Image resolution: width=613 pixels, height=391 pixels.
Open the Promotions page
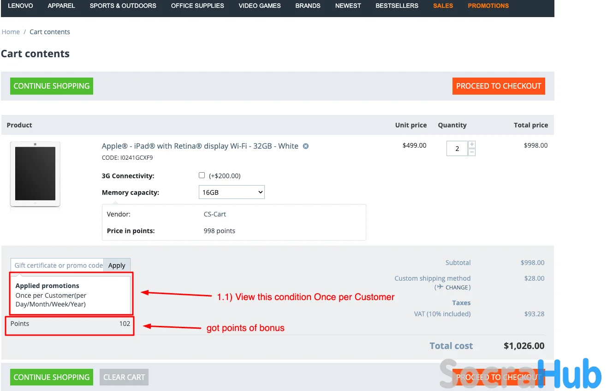point(488,6)
